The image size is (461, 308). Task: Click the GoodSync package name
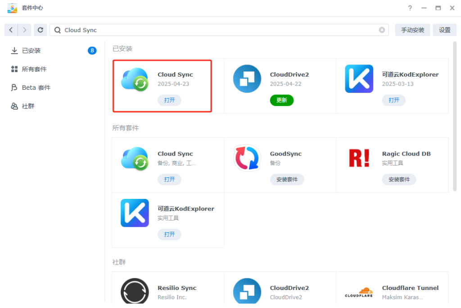286,154
